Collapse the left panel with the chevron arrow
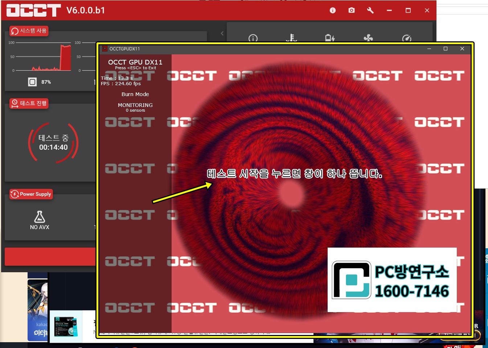The image size is (488, 348). click(222, 33)
